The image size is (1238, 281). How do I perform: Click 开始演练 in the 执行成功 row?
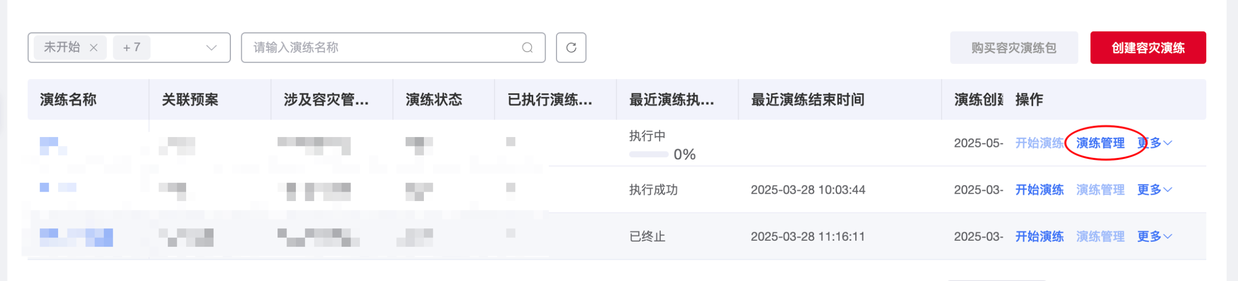[1039, 190]
